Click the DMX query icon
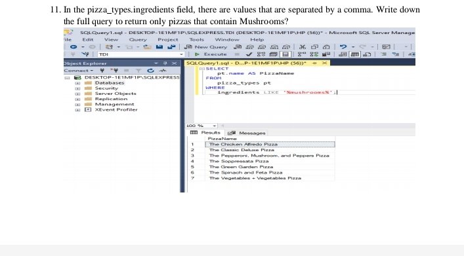464x256 pixels. pyautogui.click(x=262, y=46)
